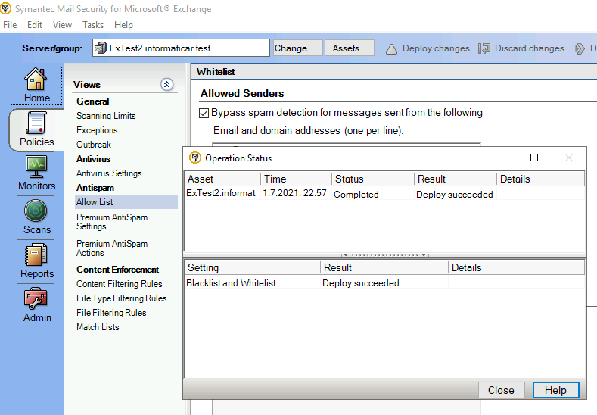This screenshot has height=415, width=597.
Task: Select Allow List view
Action: 126,202
